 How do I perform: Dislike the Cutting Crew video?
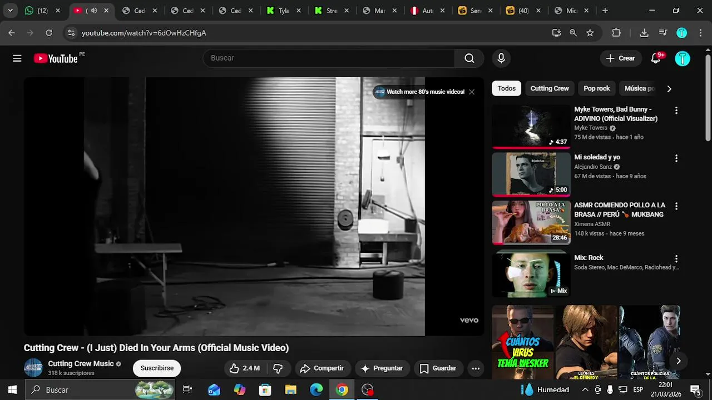click(278, 368)
